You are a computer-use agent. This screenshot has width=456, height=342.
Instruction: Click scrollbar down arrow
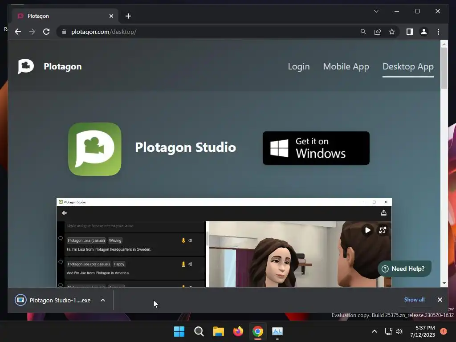[444, 283]
